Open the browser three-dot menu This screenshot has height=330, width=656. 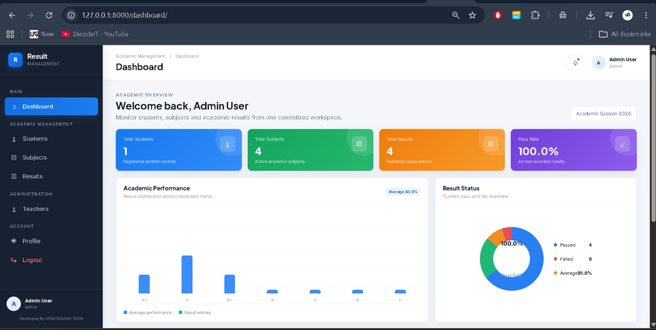tap(646, 15)
